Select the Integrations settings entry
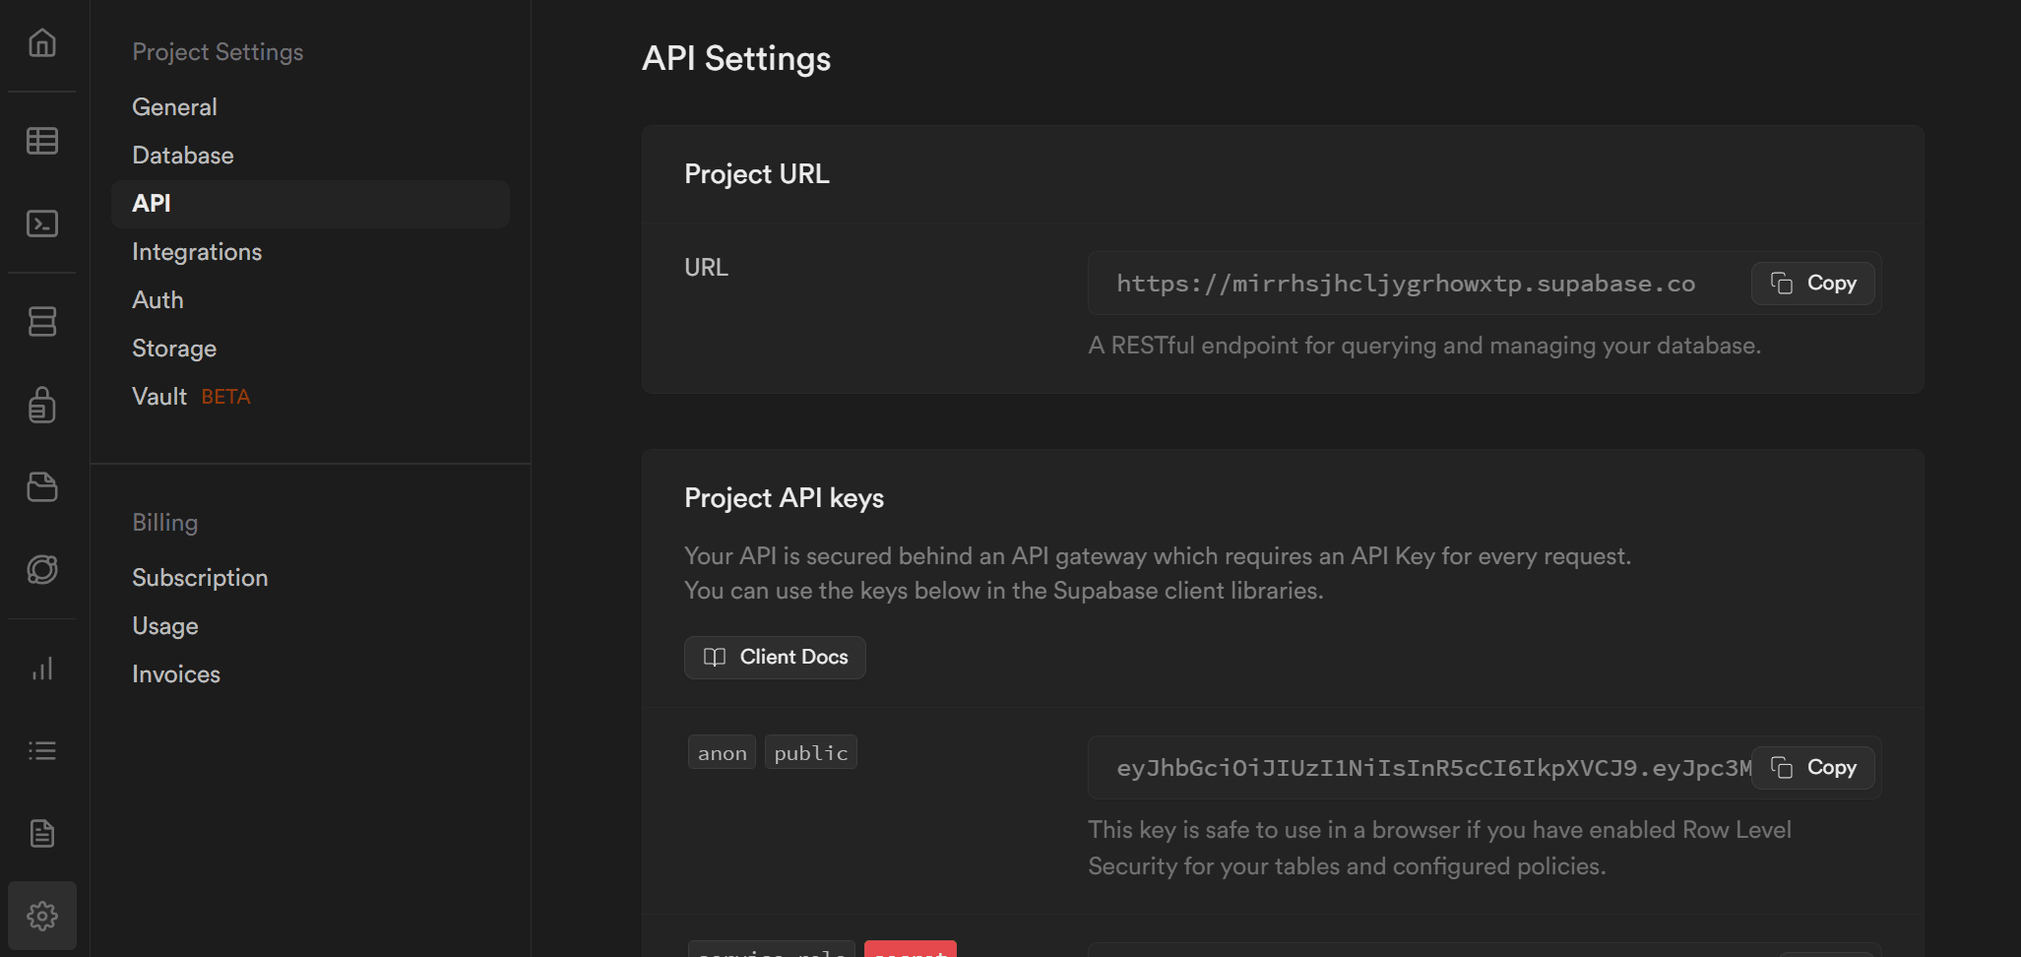 (197, 251)
